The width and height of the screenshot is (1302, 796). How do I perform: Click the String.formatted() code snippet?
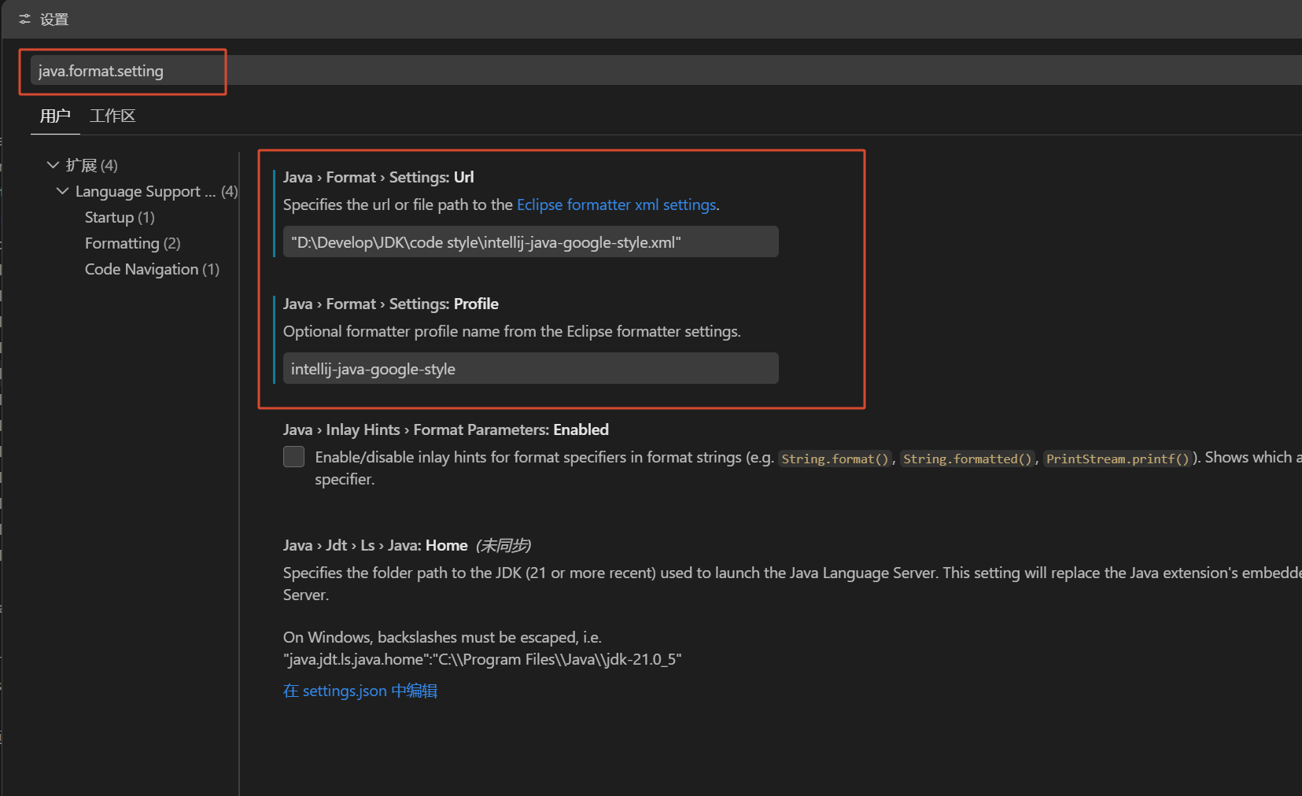[x=967, y=459]
